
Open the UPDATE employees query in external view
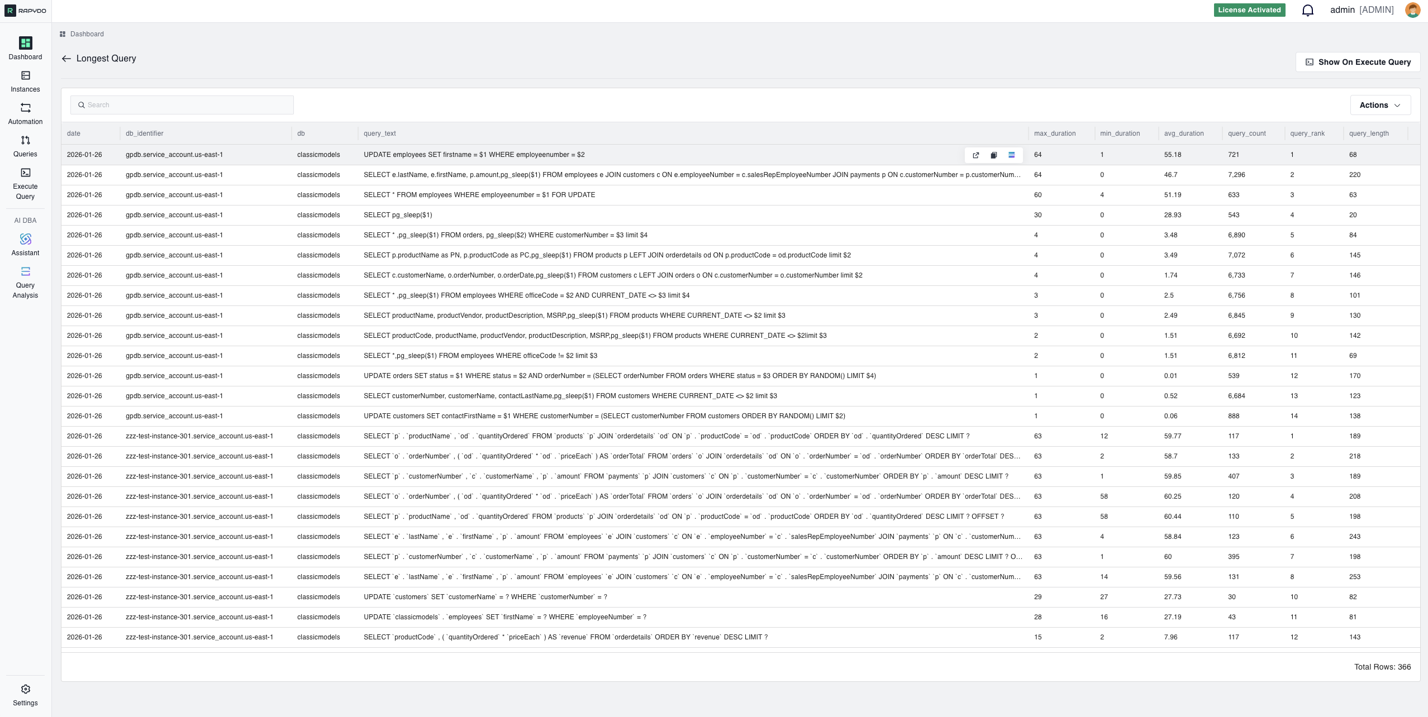pyautogui.click(x=976, y=155)
